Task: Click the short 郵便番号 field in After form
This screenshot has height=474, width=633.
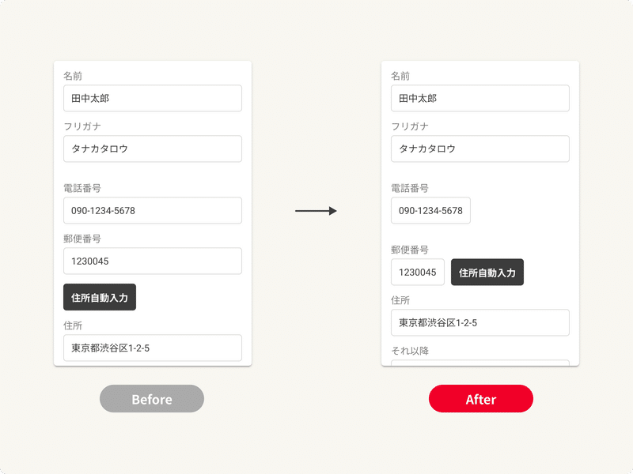Action: pos(418,272)
